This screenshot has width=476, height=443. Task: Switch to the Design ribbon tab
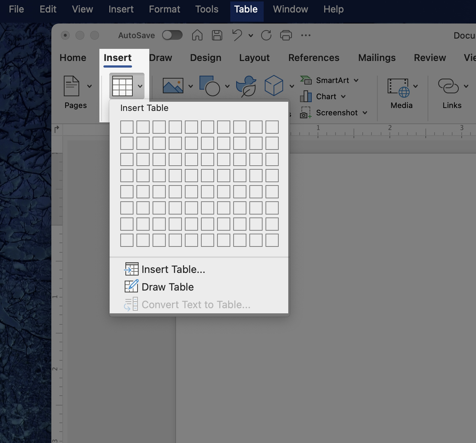[x=205, y=58]
